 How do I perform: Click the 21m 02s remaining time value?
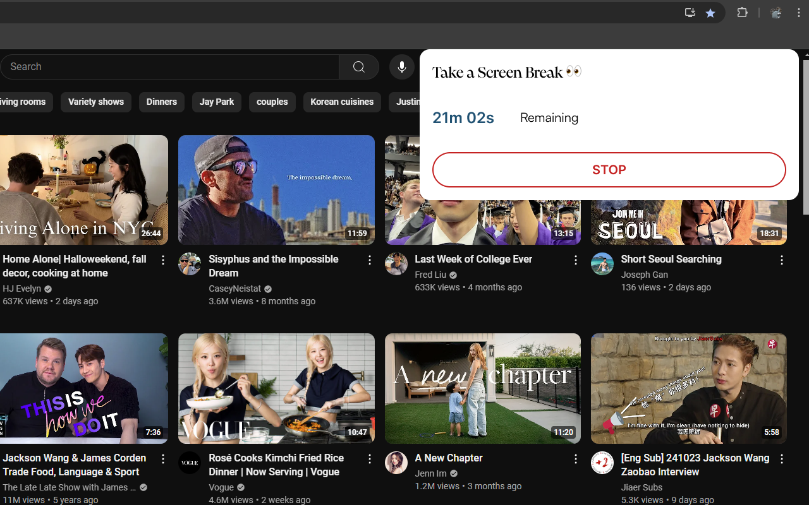pos(463,118)
